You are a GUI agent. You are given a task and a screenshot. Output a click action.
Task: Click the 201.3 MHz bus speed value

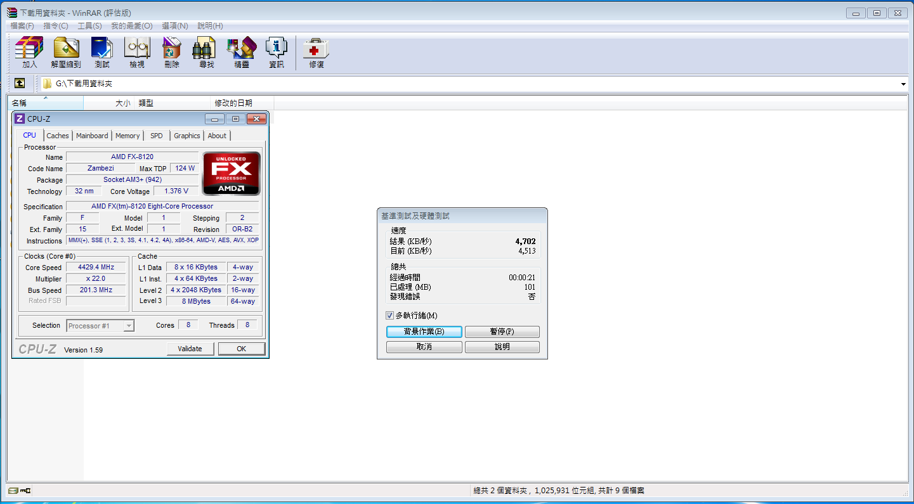click(96, 290)
